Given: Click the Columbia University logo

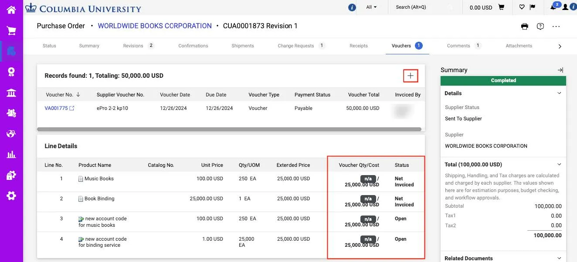Looking at the screenshot, I should (83, 8).
